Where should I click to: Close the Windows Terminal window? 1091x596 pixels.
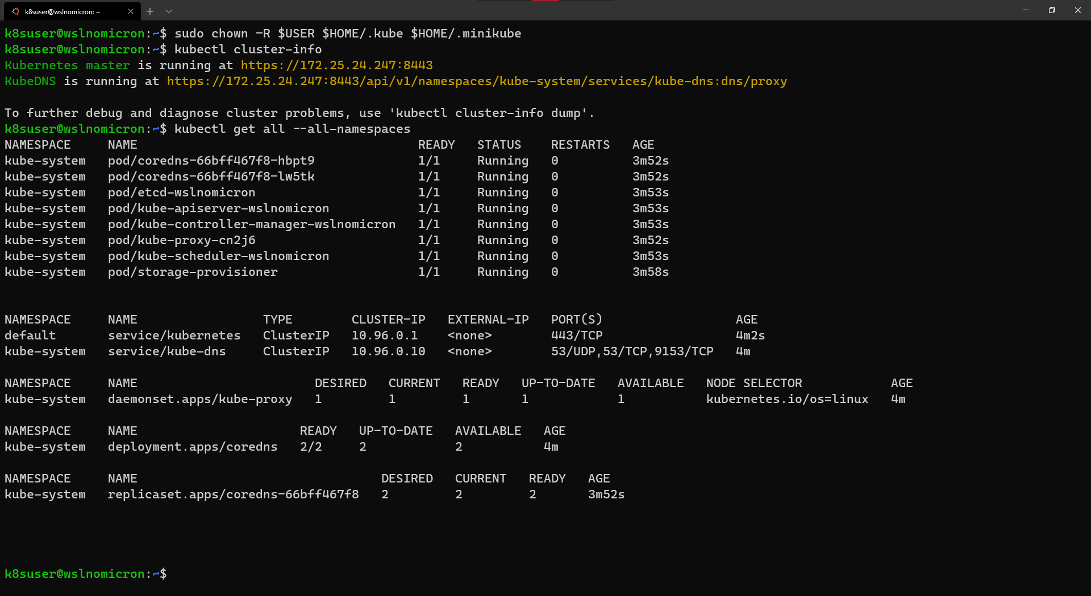pos(1078,10)
